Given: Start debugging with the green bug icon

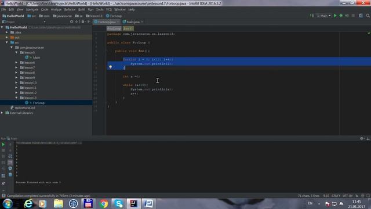Looking at the screenshot, I should [x=341, y=16].
